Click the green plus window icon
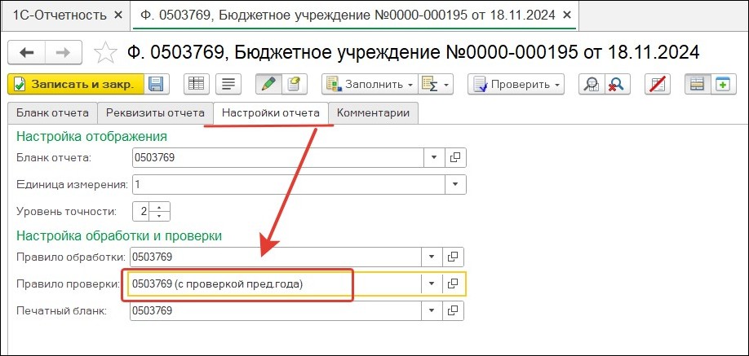The image size is (749, 356). pyautogui.click(x=721, y=84)
